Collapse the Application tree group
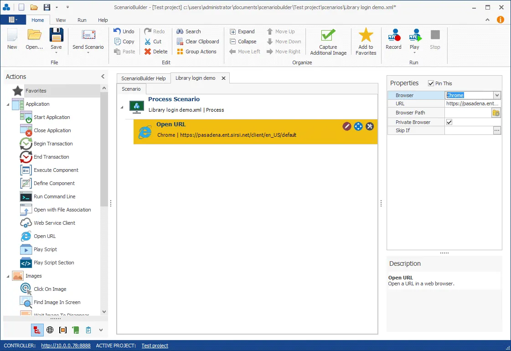The image size is (511, 351). click(x=8, y=104)
